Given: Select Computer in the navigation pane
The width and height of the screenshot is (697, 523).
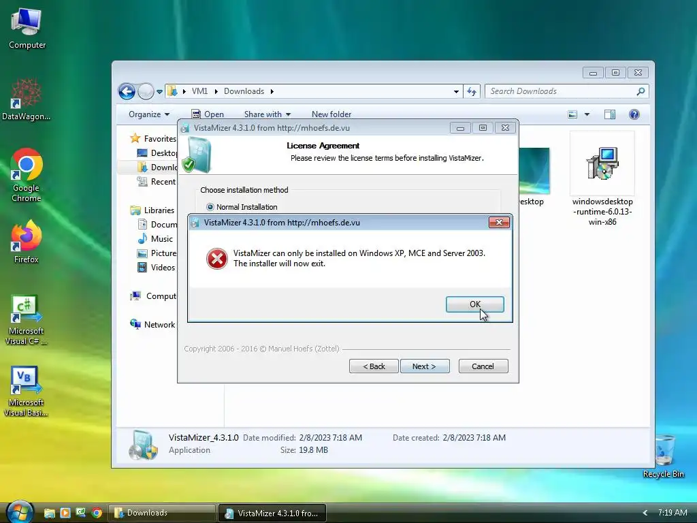Looking at the screenshot, I should [153, 296].
